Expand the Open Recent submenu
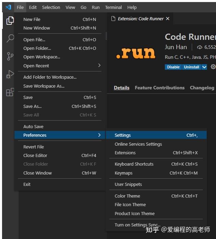Viewport: 216px width, 239px height. point(60,66)
